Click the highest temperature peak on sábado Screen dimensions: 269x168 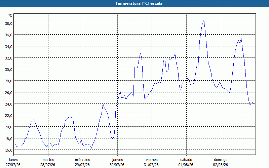coord(204,20)
